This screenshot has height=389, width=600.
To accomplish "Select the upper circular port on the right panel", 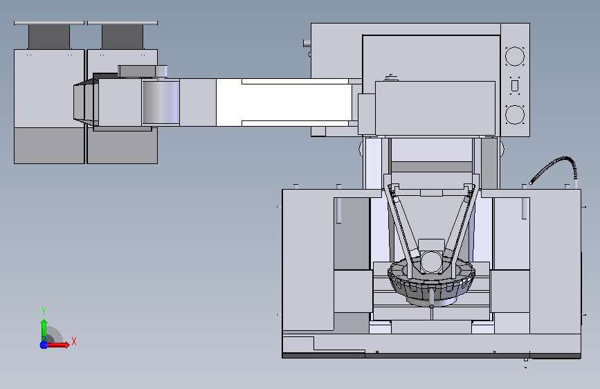I will 515,56.
